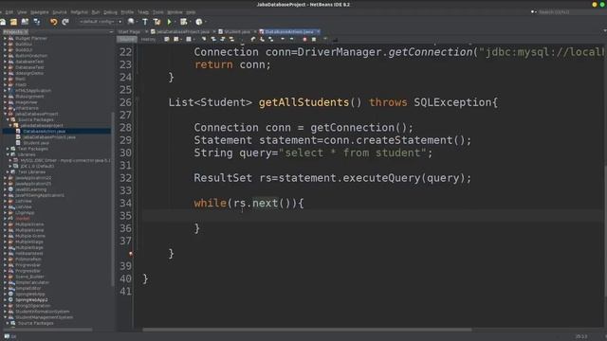Click the Forward navigation editor icon
Image resolution: width=607 pixels, height=341 pixels.
click(189, 39)
